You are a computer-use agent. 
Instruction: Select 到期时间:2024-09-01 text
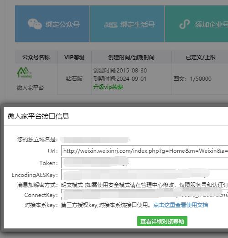120,79
